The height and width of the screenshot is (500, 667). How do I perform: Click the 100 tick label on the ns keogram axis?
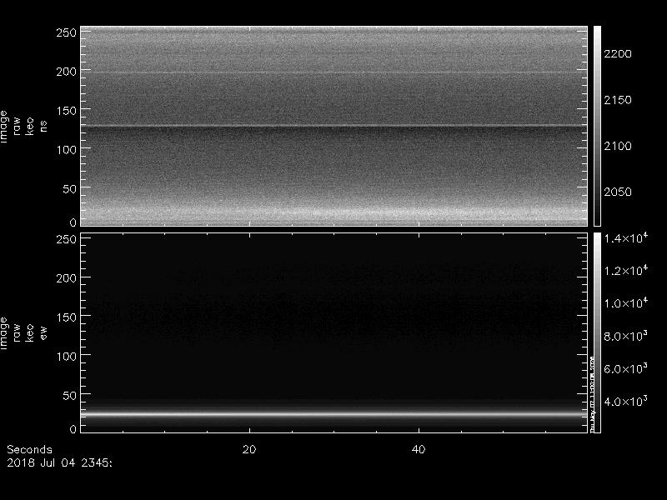coord(66,150)
